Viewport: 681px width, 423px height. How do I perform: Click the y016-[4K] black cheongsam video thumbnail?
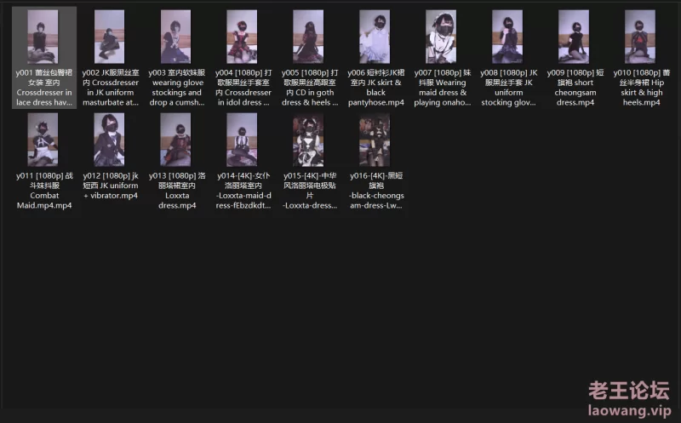[x=375, y=140]
